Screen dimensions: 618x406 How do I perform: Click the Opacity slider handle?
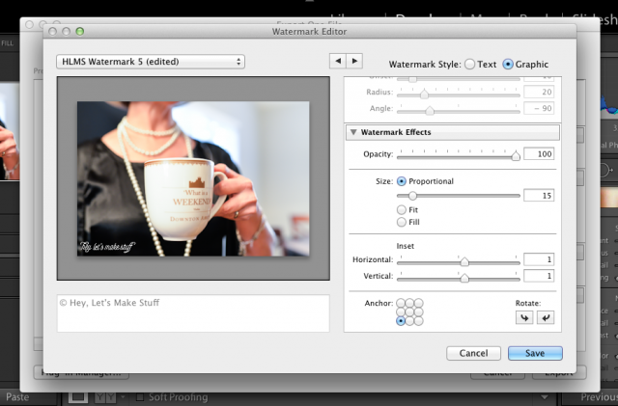pos(516,156)
